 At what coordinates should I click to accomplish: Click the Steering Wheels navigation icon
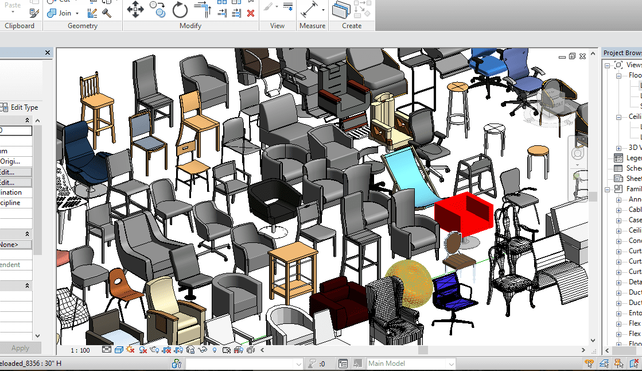[578, 153]
